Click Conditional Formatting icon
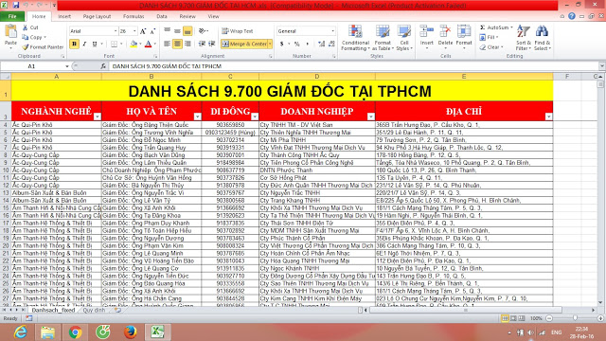 click(x=355, y=31)
